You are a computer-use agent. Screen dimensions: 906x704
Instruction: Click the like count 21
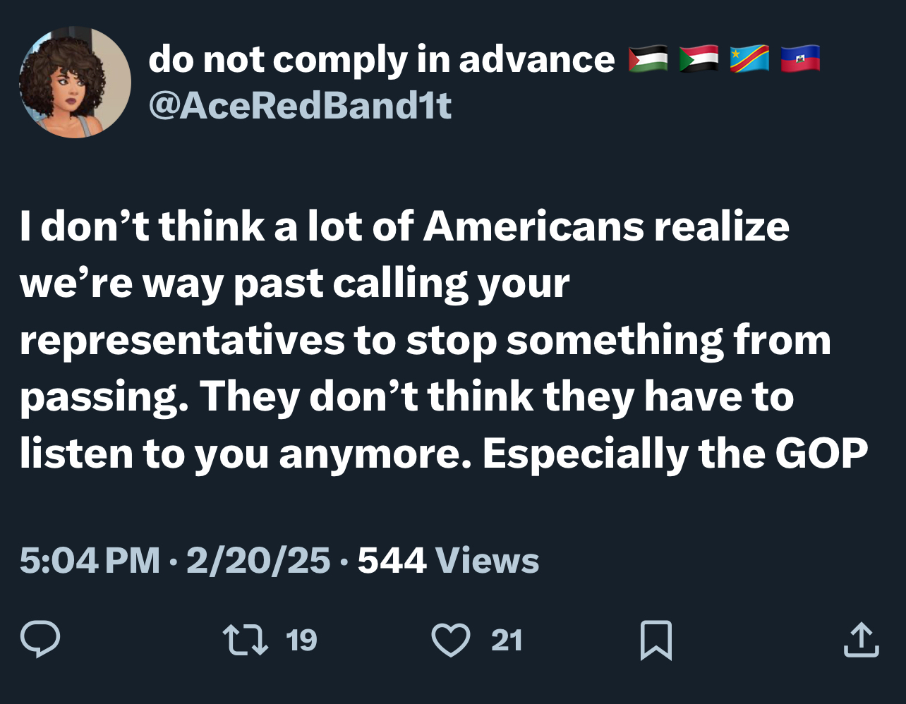507,641
